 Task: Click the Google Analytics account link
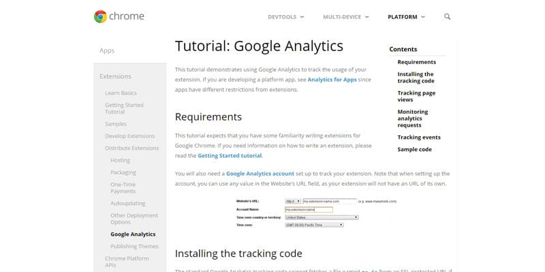click(x=260, y=173)
